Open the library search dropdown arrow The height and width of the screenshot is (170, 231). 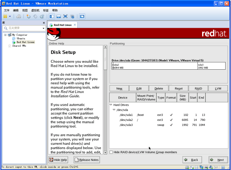[43, 28]
